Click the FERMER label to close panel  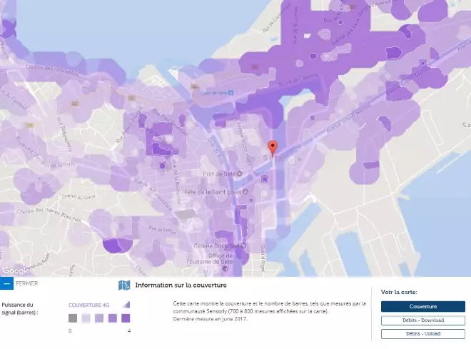tap(26, 283)
